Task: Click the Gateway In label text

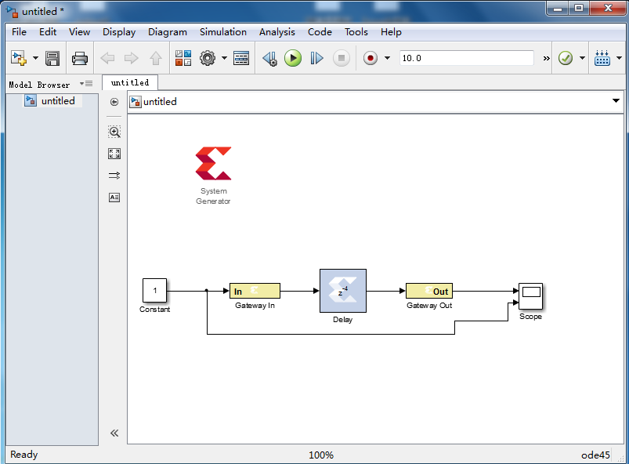Action: (255, 306)
